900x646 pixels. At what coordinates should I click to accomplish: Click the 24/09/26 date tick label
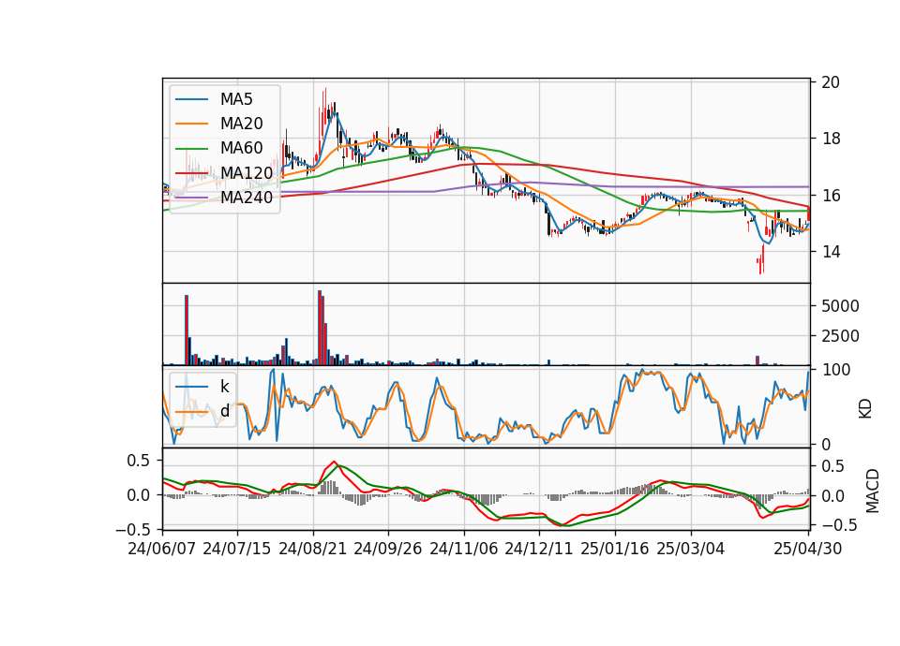coord(387,549)
